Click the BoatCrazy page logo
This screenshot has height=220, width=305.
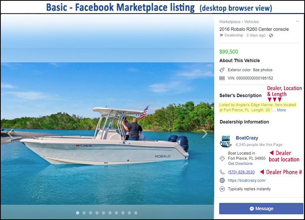(x=225, y=141)
